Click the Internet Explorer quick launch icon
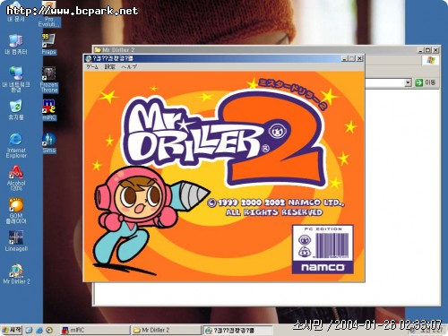This screenshot has width=448, height=336. [39, 331]
